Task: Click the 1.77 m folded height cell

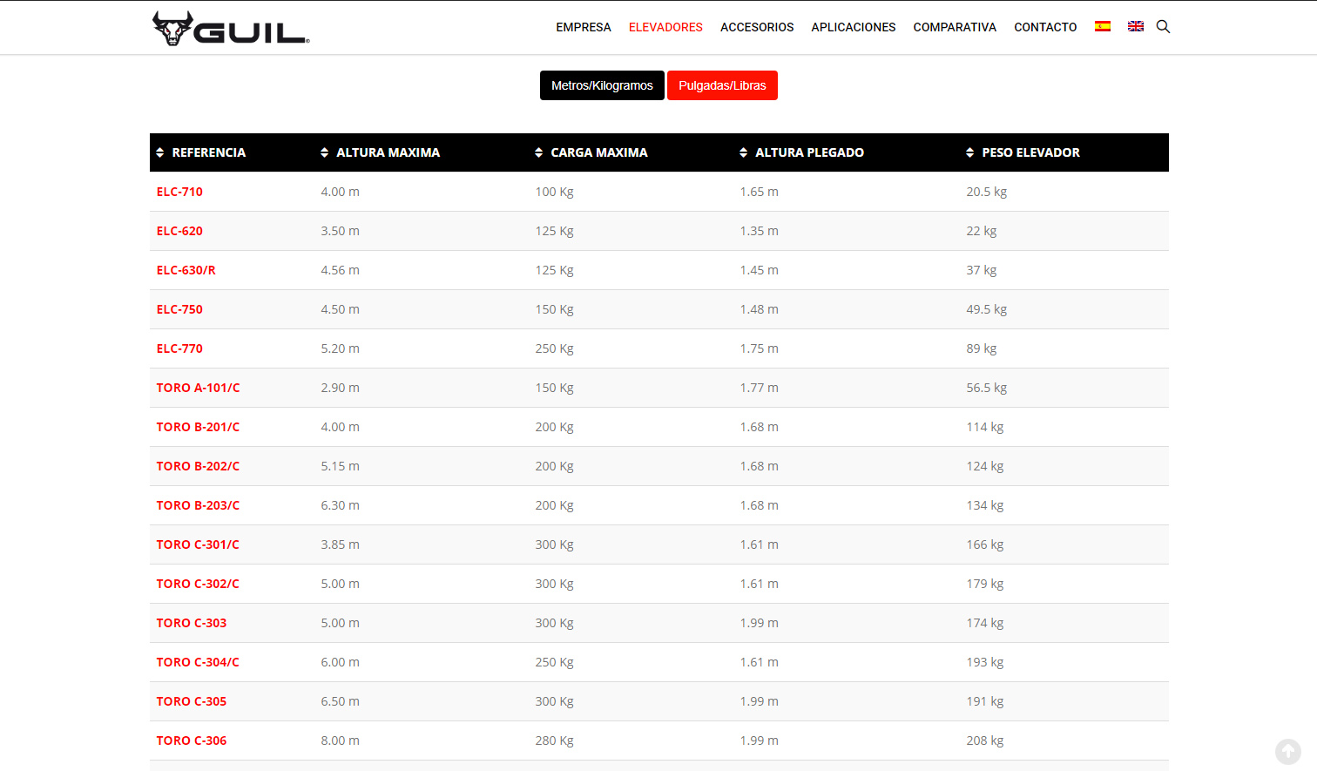Action: tap(760, 388)
